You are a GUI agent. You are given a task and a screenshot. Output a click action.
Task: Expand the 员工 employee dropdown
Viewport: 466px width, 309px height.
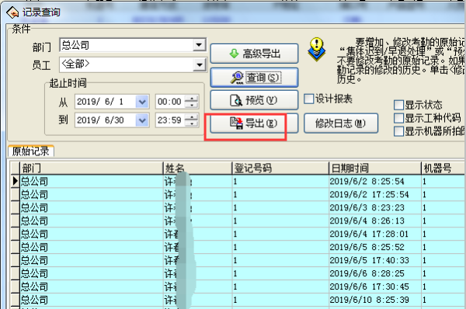(199, 64)
